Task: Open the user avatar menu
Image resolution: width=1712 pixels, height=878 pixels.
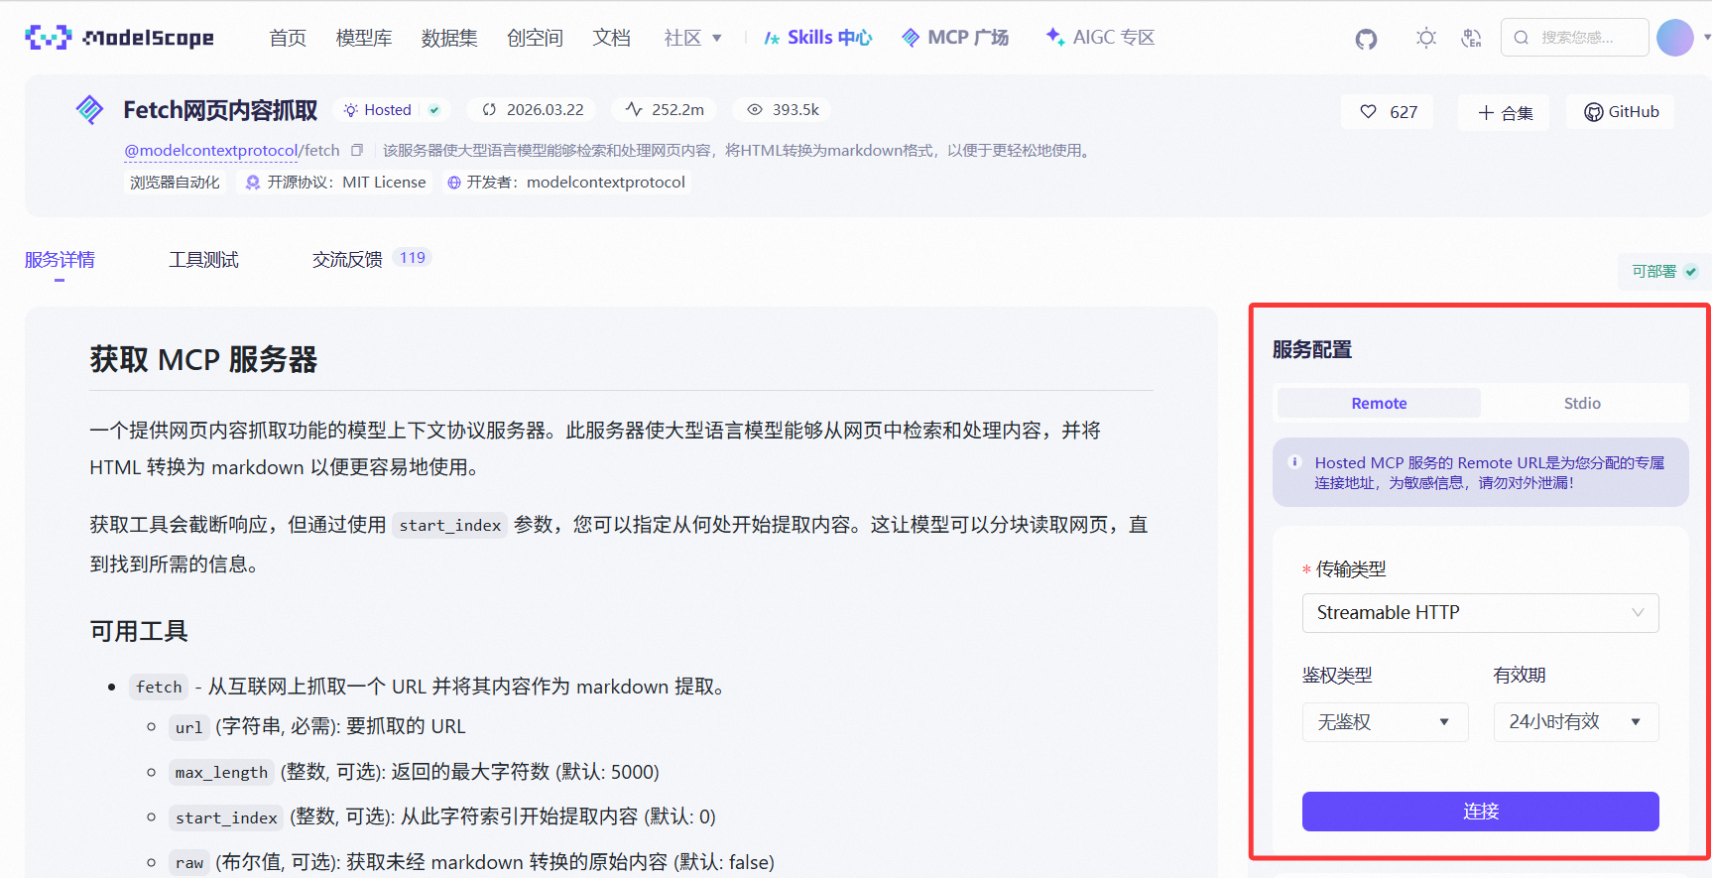Action: tap(1675, 38)
